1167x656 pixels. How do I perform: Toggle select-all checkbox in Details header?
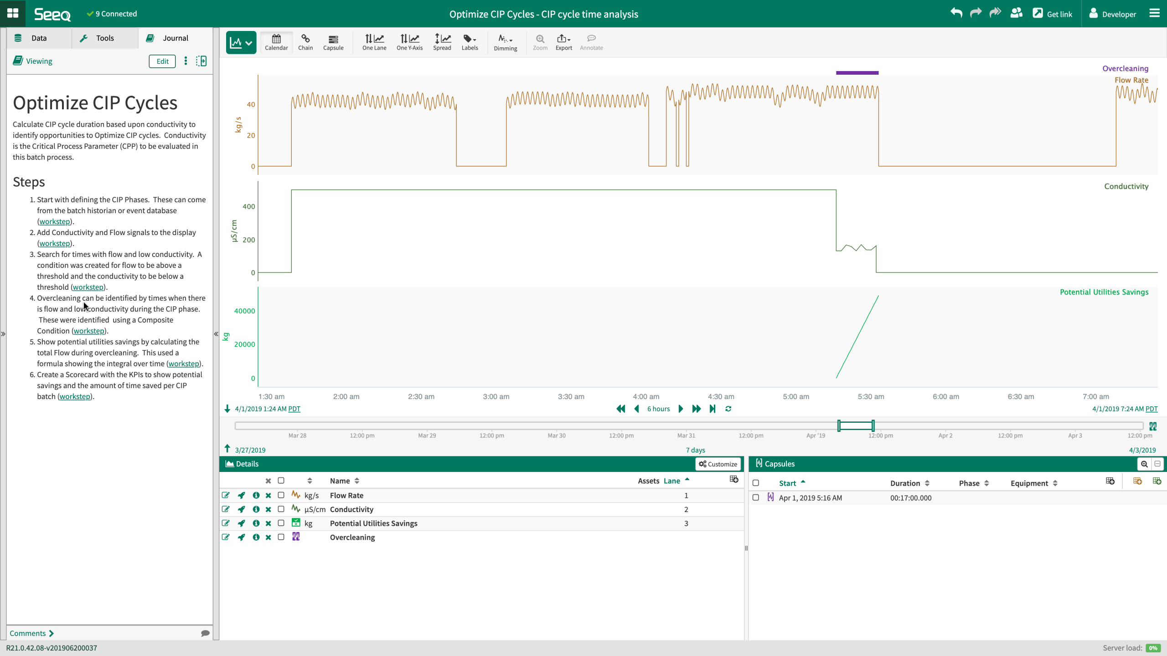(x=281, y=481)
